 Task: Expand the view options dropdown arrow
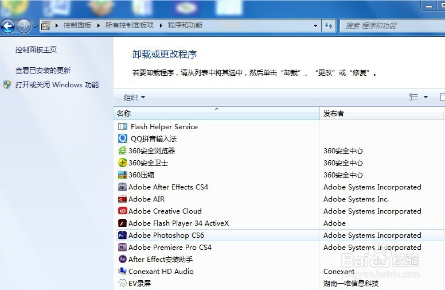tap(426, 97)
